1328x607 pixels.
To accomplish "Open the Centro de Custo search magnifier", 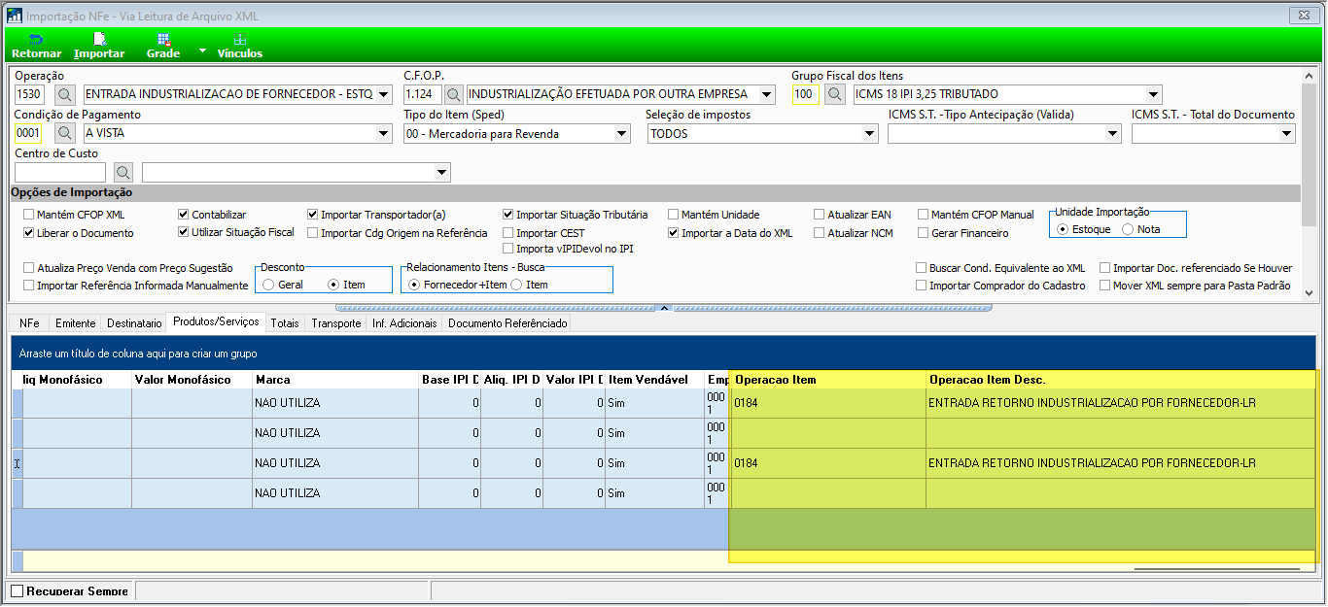I will pos(122,172).
